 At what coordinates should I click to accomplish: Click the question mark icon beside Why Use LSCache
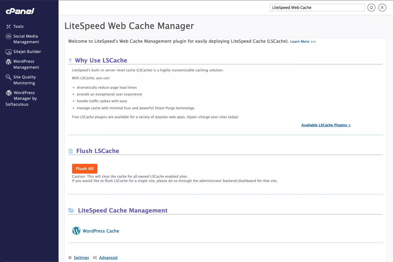coord(70,60)
